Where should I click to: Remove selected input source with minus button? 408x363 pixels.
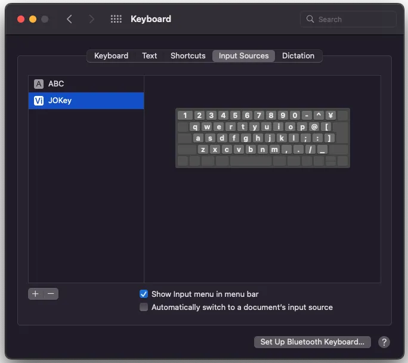[x=51, y=294]
